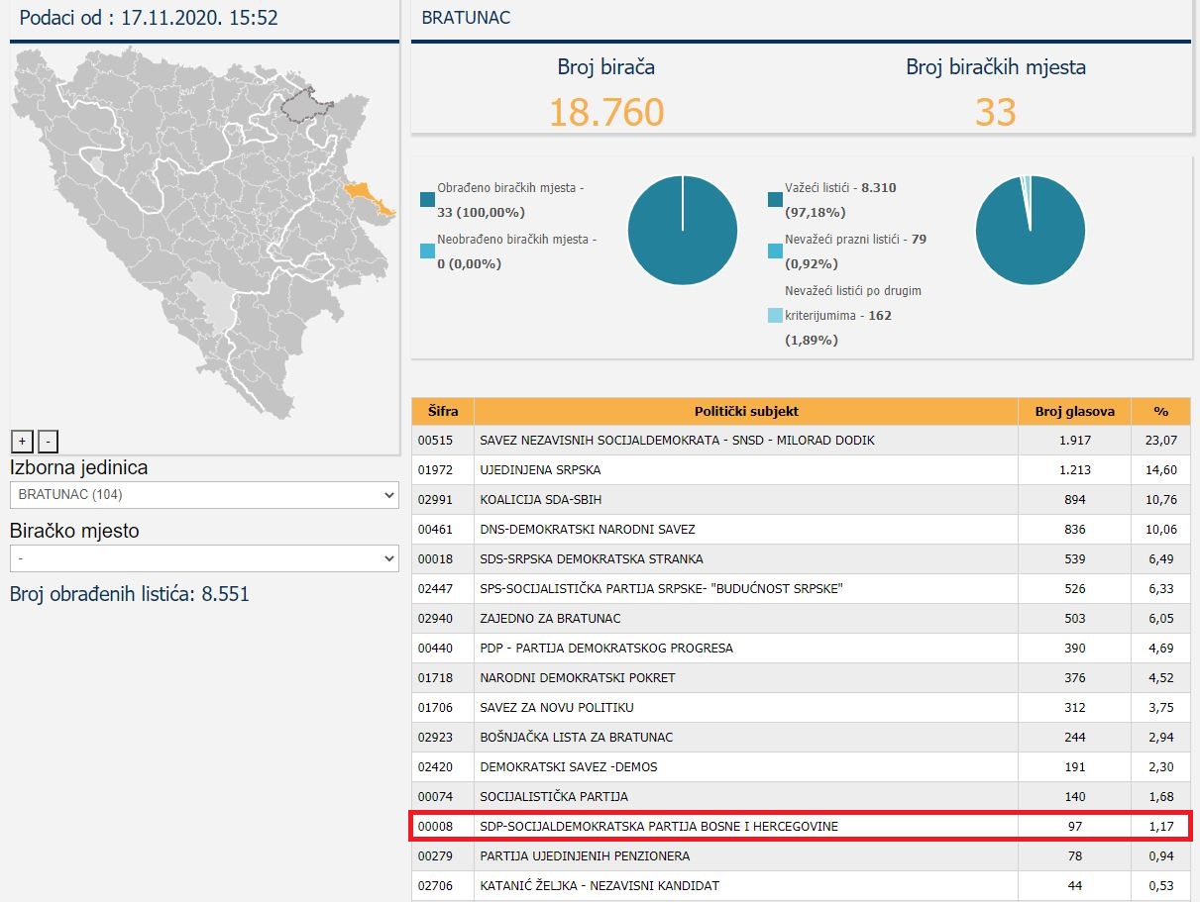
Task: Open the Izborna jedinica BRATUNAC dropdown
Action: click(x=204, y=494)
